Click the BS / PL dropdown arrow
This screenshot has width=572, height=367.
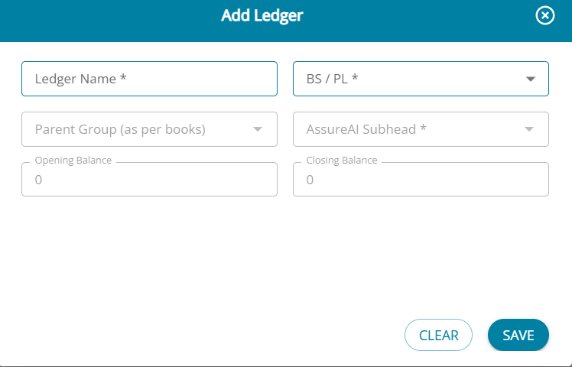pyautogui.click(x=530, y=79)
